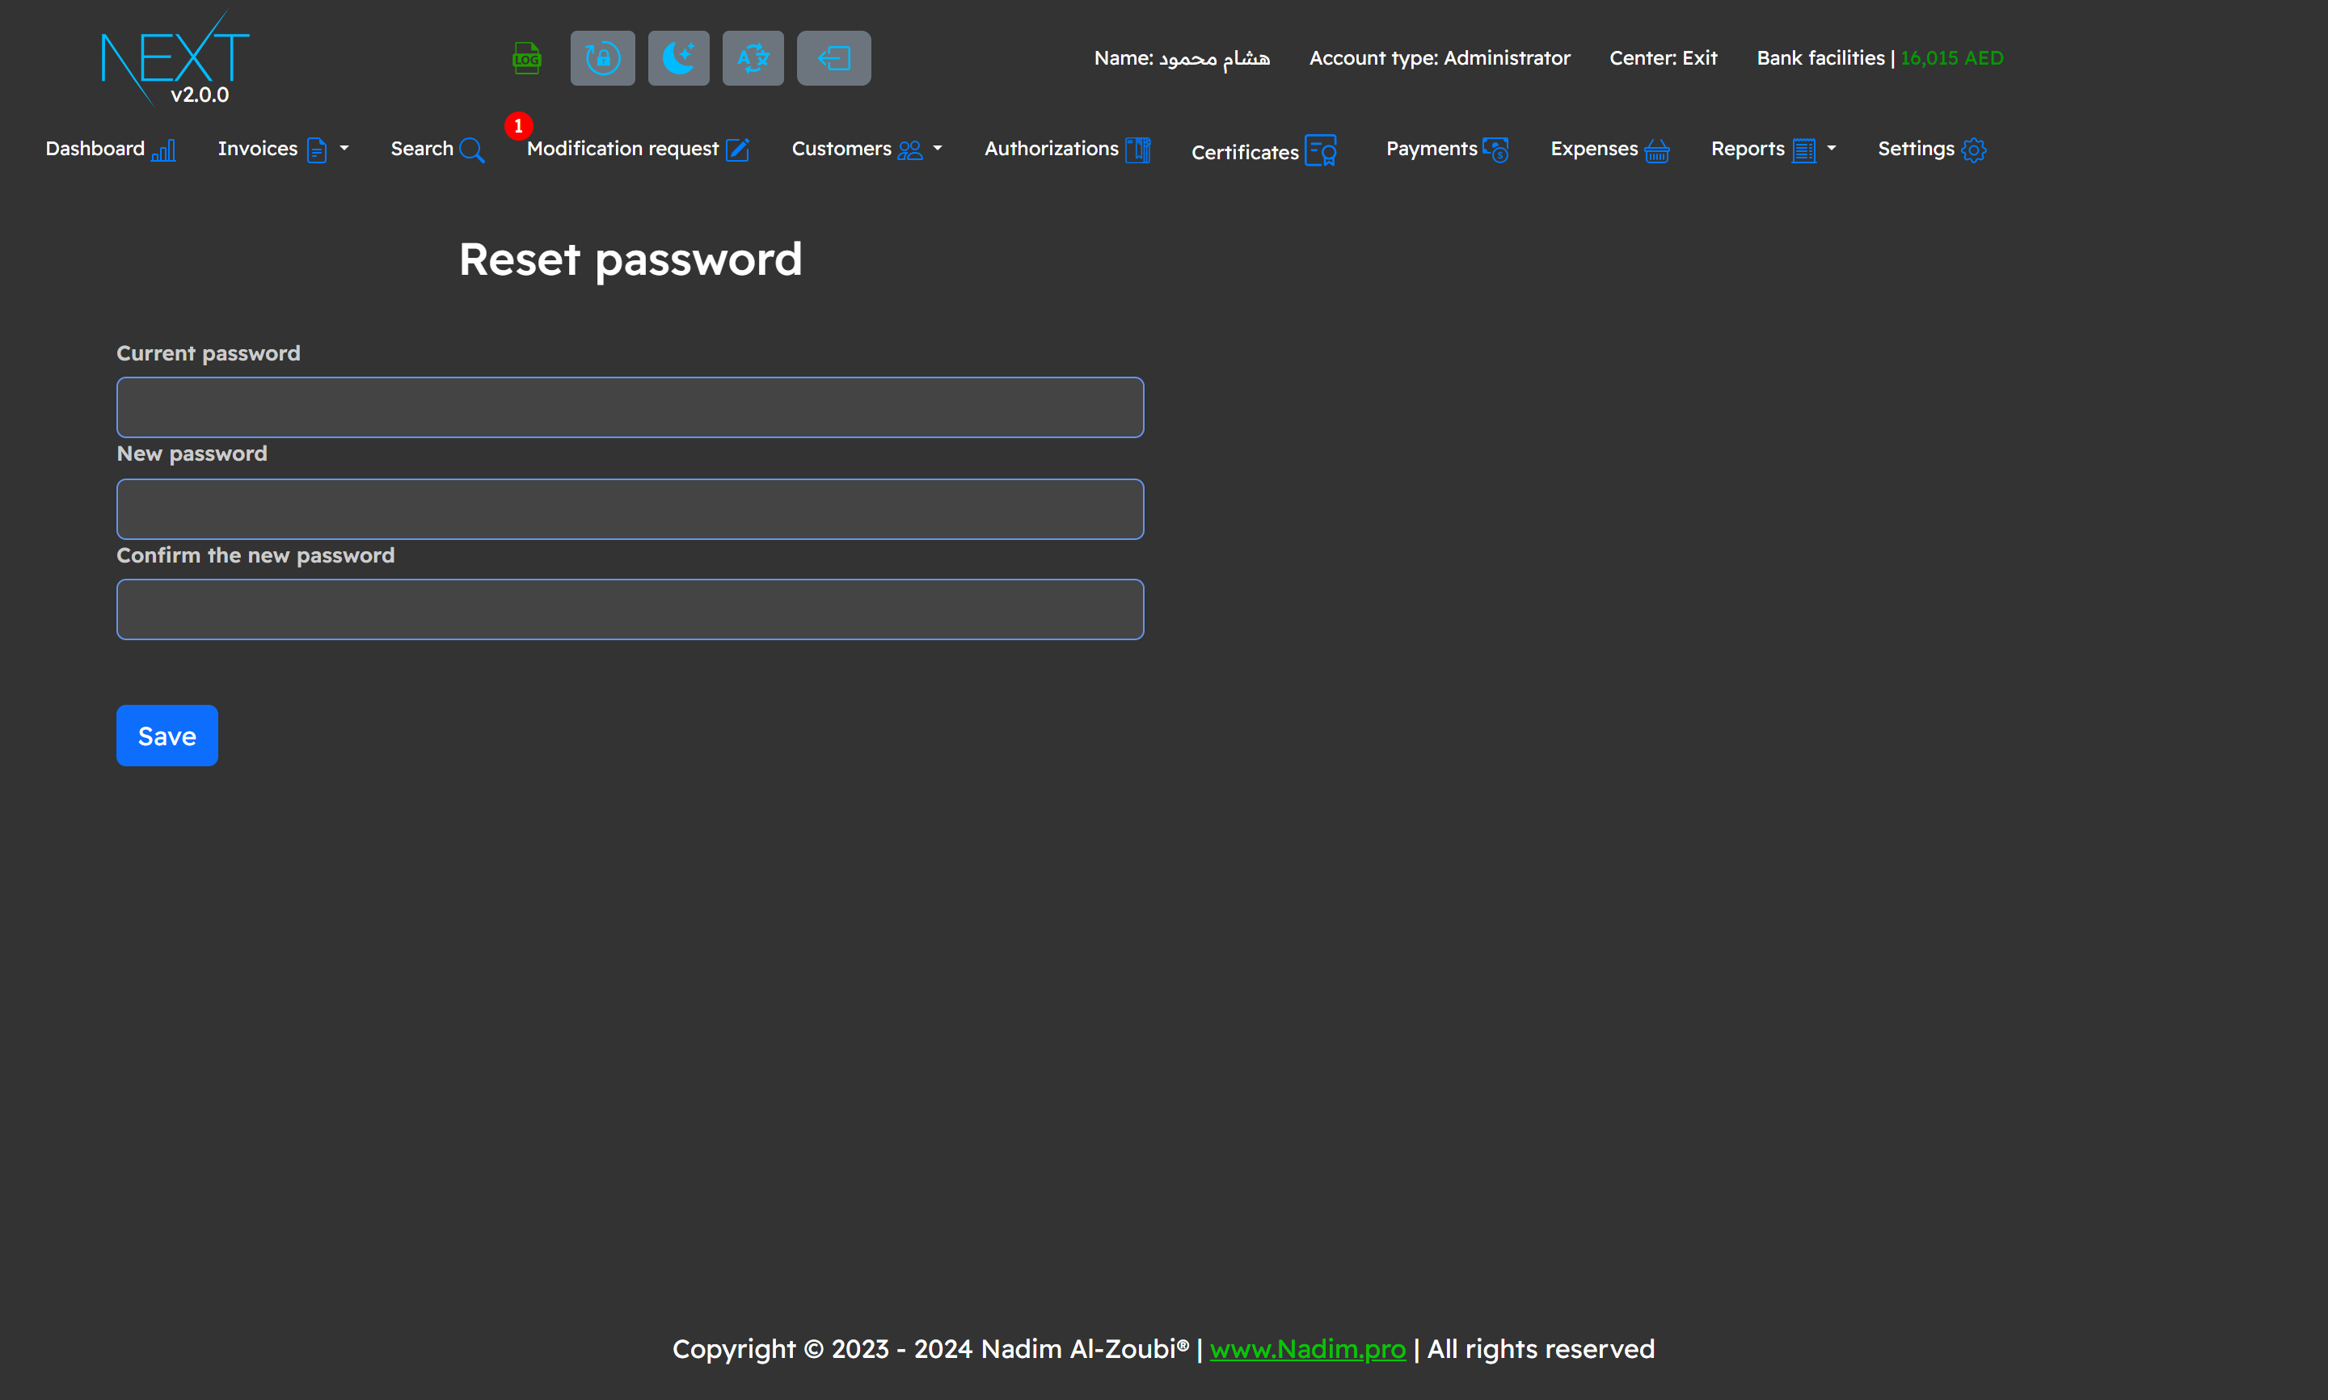This screenshot has width=2328, height=1400.
Task: Log out via the exit arrow icon
Action: click(x=833, y=57)
